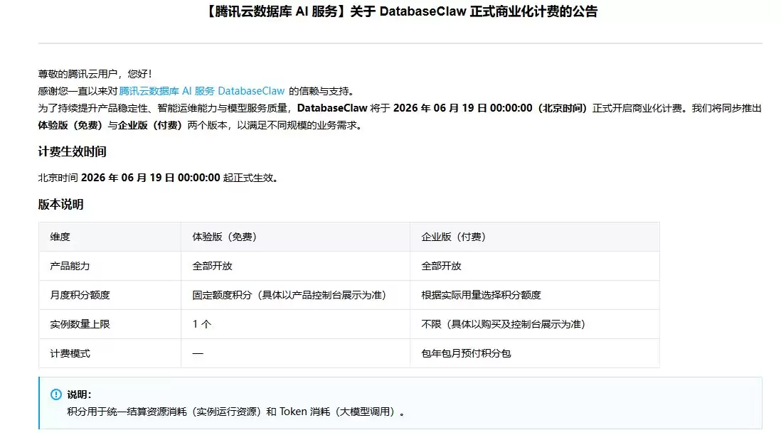Select the 不限（具体以购买及控制台展示为准）cell
The image size is (781, 435).
pyautogui.click(x=535, y=325)
